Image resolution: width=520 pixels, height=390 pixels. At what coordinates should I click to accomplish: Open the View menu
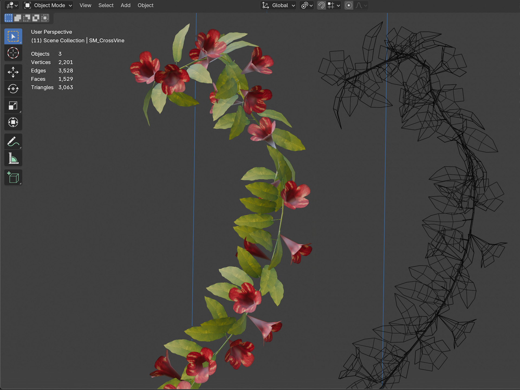[x=85, y=5]
